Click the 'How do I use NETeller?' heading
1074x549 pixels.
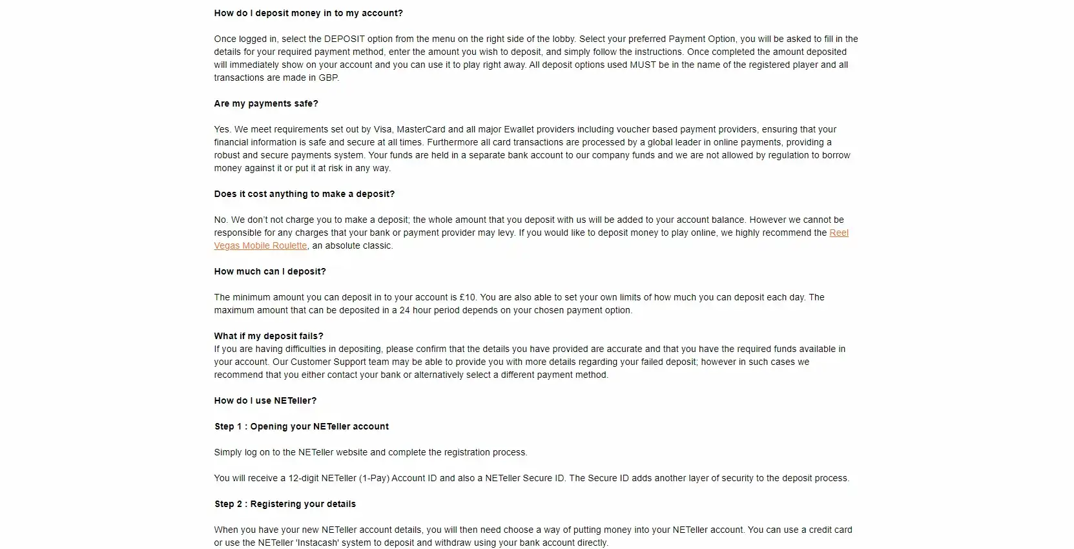[265, 400]
